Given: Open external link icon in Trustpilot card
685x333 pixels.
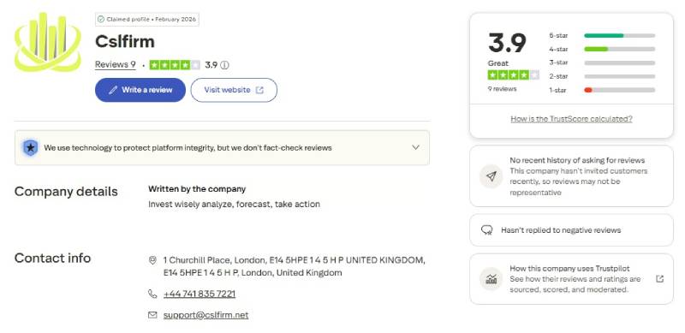Looking at the screenshot, I should tap(659, 279).
